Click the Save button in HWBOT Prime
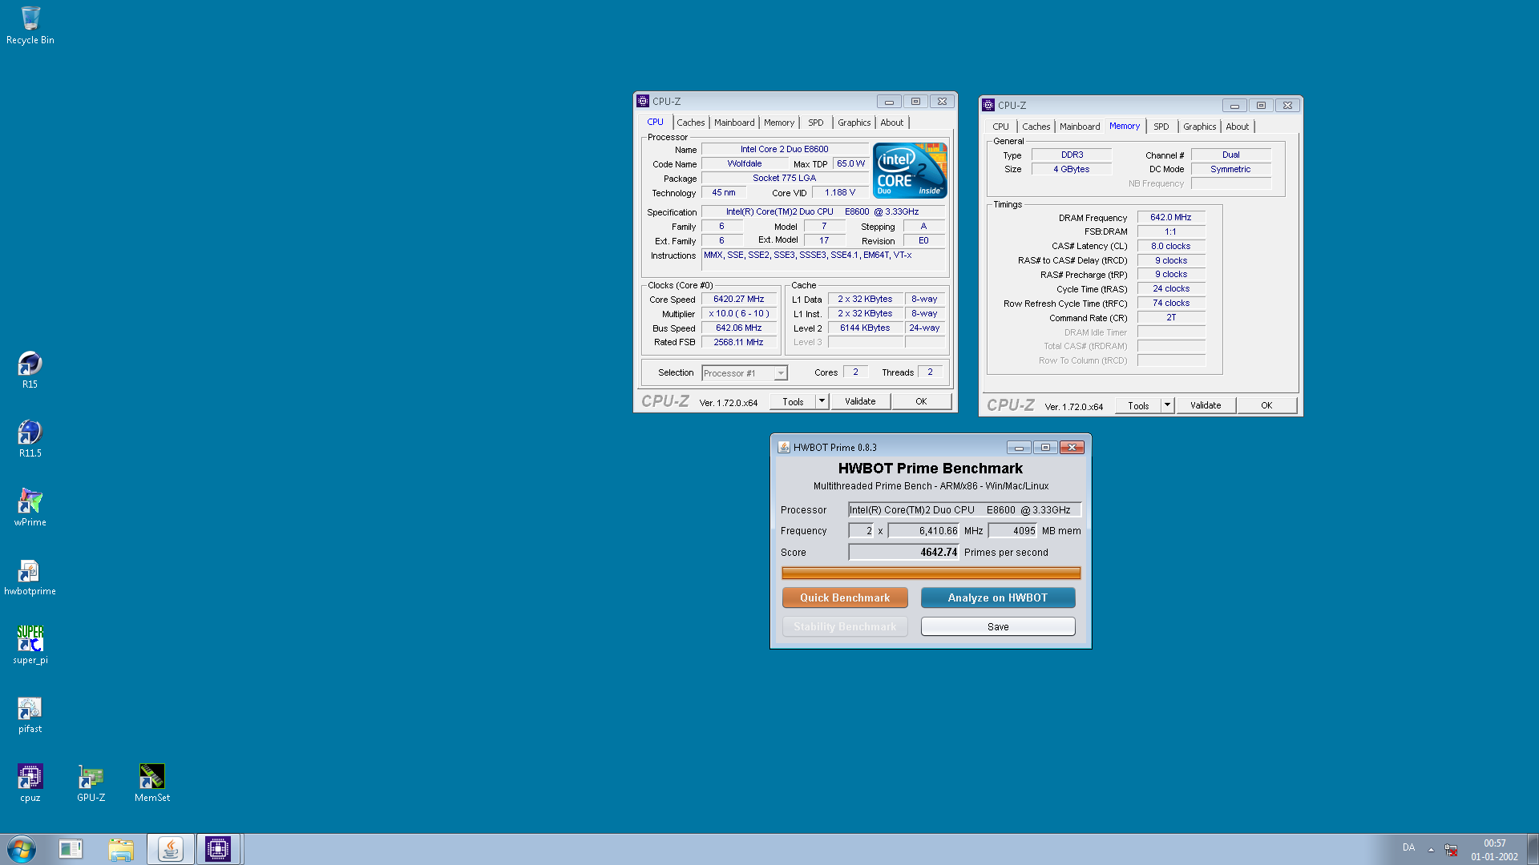The image size is (1539, 865). 998,626
